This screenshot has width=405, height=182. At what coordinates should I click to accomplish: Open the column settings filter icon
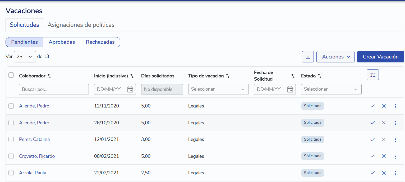coord(373,75)
